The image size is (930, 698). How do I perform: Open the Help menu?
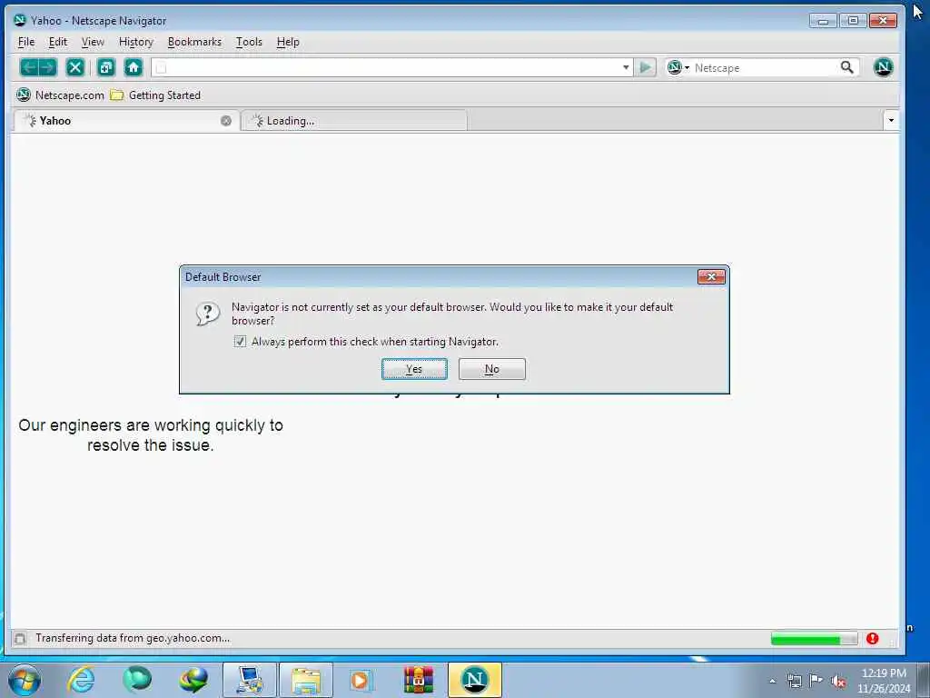pyautogui.click(x=288, y=42)
